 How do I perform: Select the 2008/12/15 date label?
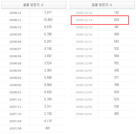[84, 13]
